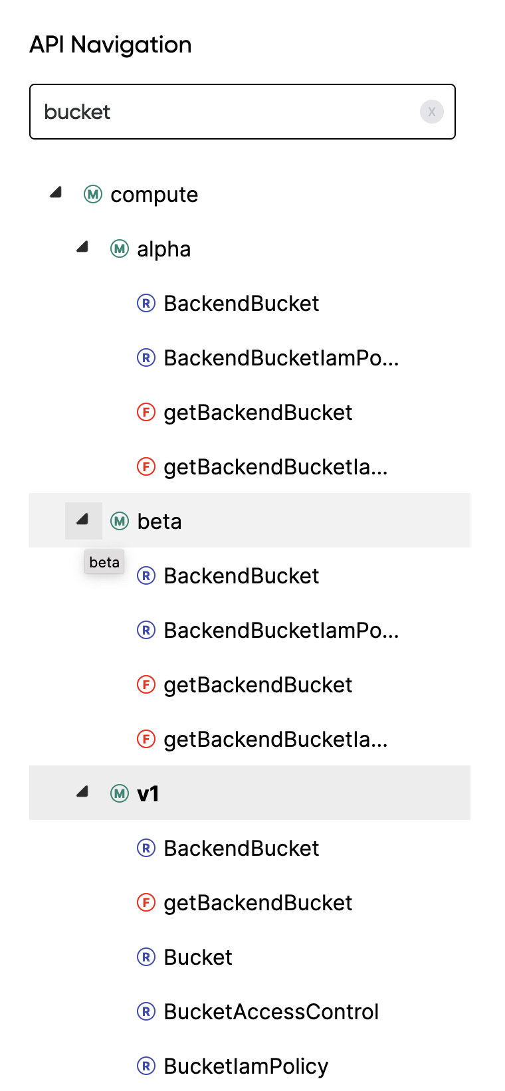
Task: Click the module icon beside alpha
Action: coord(118,248)
